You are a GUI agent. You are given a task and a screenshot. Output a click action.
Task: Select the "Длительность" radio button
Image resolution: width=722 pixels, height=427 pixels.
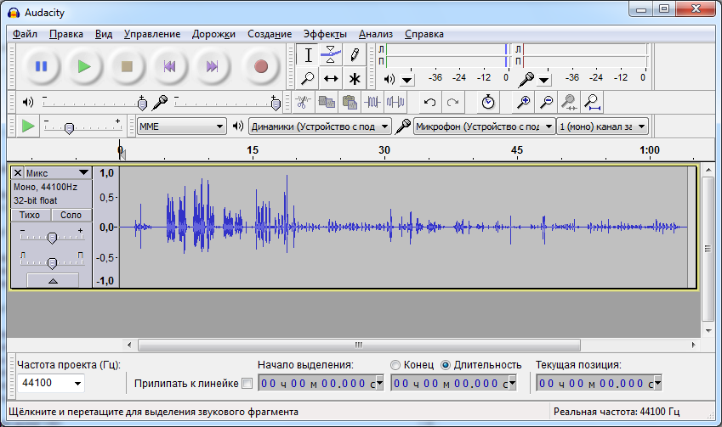446,365
